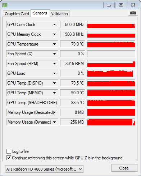Click the Close button at the bottom
Screen dimensions: 141x176
coord(124,168)
